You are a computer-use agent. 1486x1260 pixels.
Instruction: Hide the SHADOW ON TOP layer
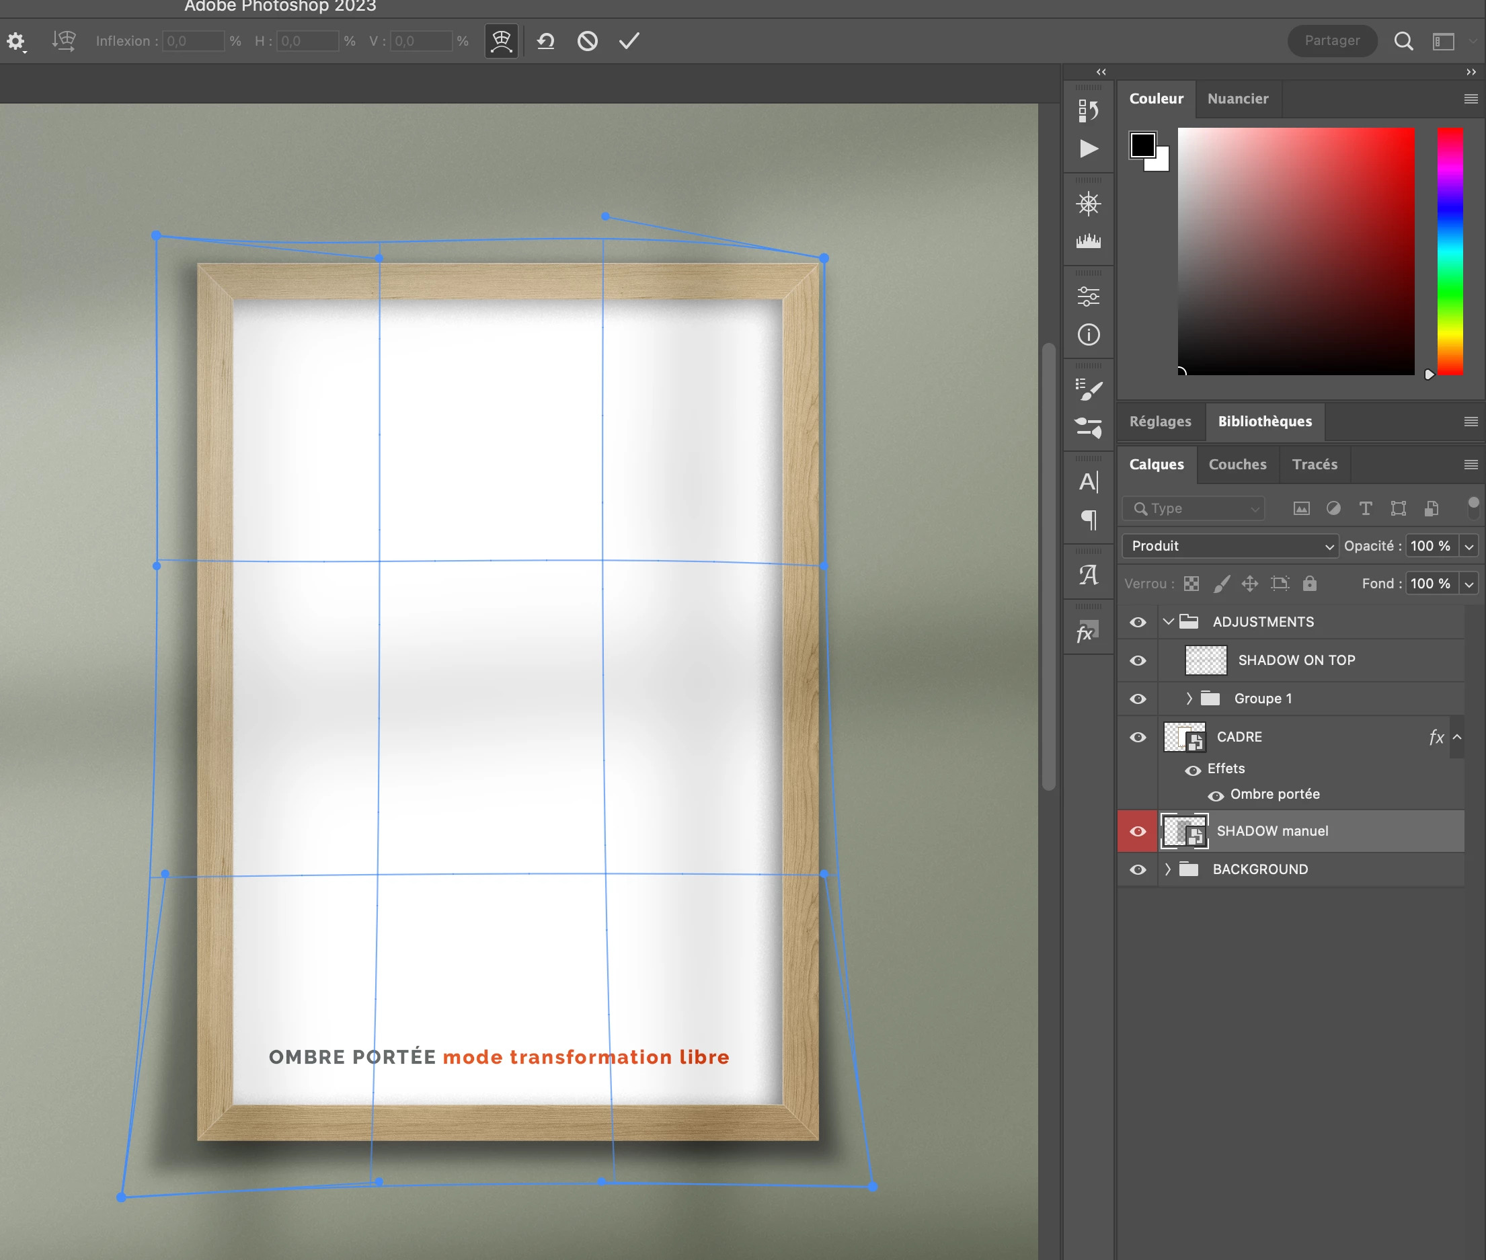click(x=1138, y=661)
